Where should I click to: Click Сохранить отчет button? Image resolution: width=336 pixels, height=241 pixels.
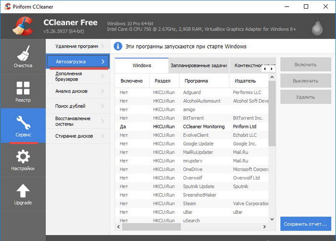(x=306, y=224)
